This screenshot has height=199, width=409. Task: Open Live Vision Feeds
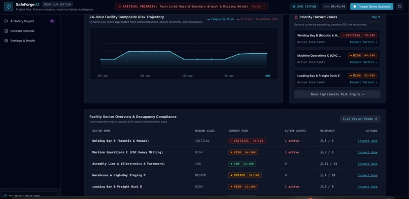pyautogui.click(x=360, y=119)
